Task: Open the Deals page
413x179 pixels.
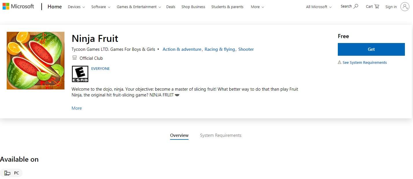Action: (171, 7)
